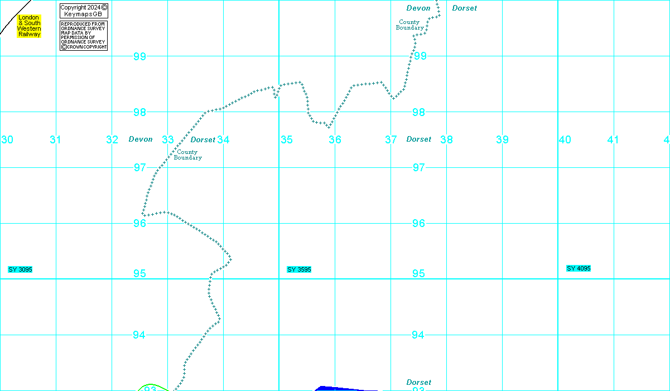Click the Ordnance Survey Crown Copyright notice
Screen dimensions: 670x391
pyautogui.click(x=83, y=36)
